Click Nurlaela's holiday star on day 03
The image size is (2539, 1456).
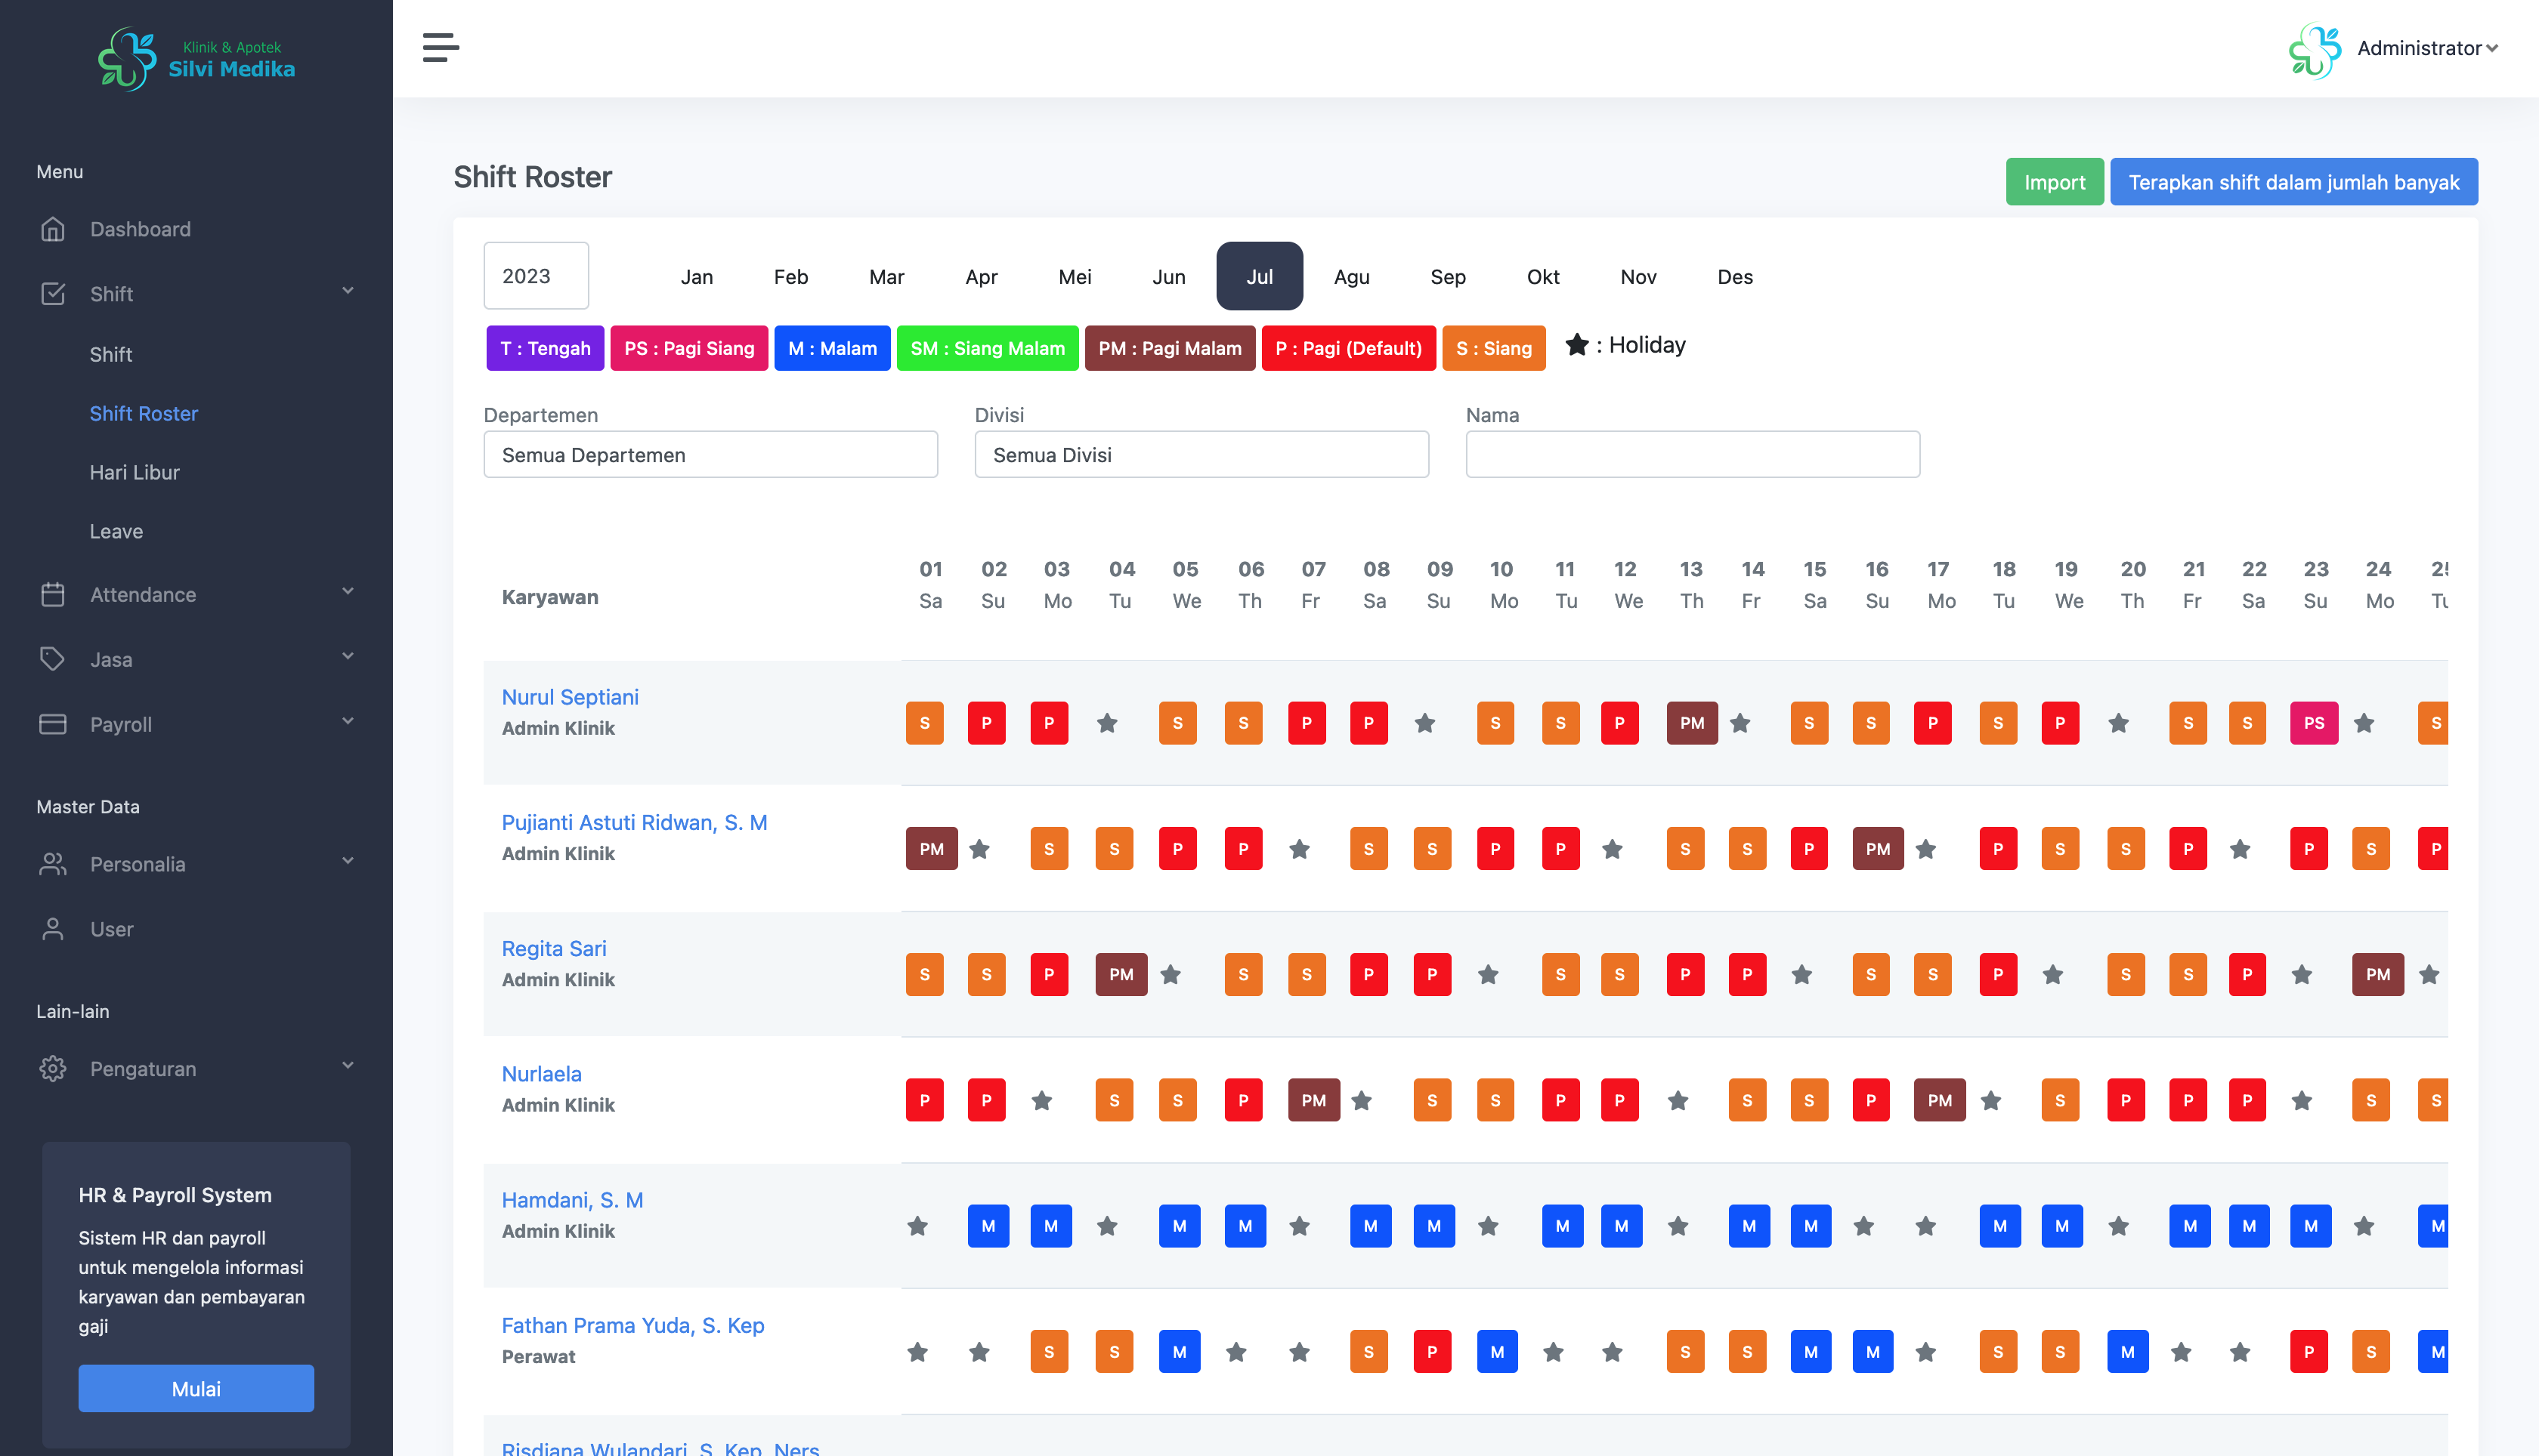1041,1100
